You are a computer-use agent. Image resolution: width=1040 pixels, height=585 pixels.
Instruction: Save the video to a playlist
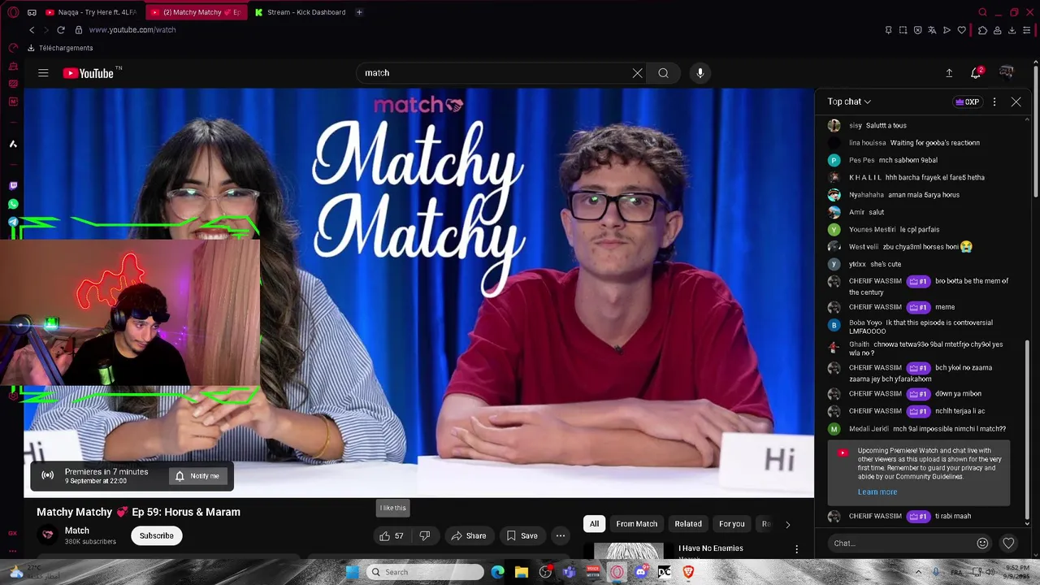coord(522,535)
